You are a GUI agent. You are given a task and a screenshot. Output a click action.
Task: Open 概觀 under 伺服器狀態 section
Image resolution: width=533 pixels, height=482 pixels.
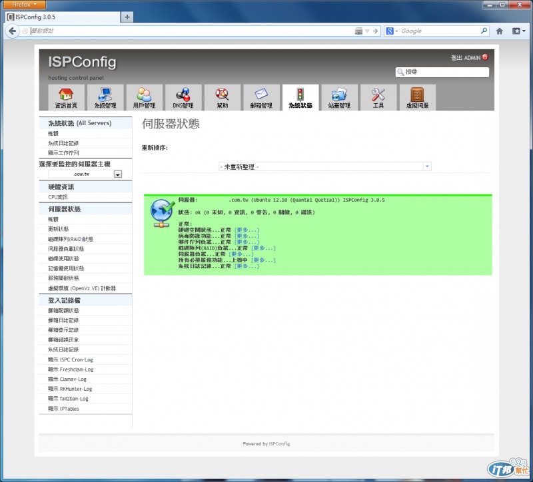[53, 219]
